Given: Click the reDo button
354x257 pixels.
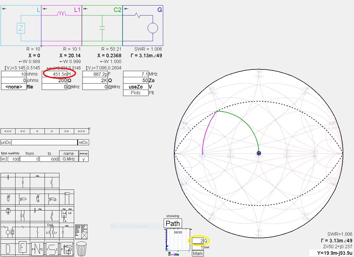Looking at the screenshot, I should (83, 142).
